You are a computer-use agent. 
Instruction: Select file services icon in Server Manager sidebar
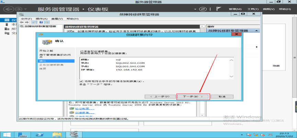(7, 33)
